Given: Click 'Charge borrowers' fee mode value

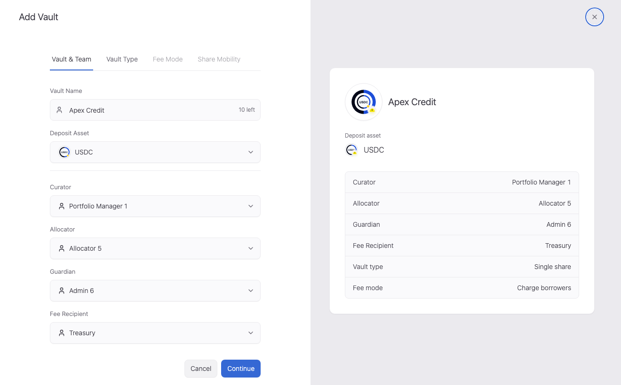Looking at the screenshot, I should 544,288.
